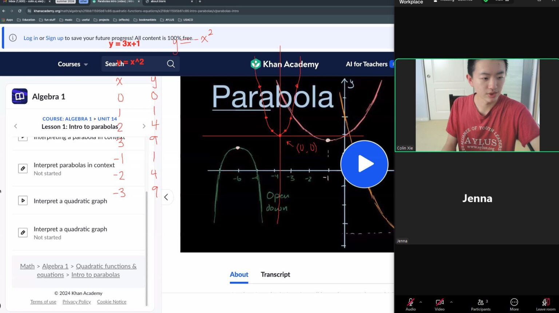This screenshot has height=313, width=559.
Task: Open UNIT 14 breadcrumb link
Action: pos(107,119)
